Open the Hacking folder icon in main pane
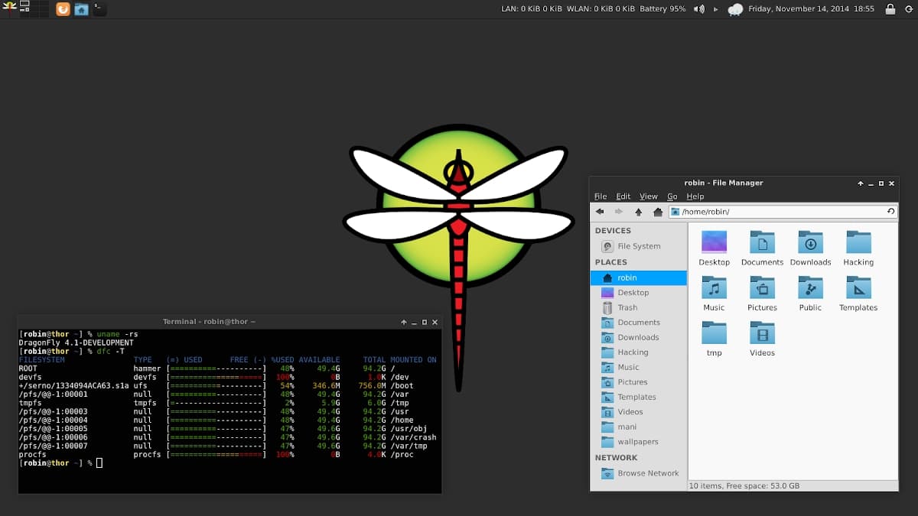The image size is (918, 516). coord(858,243)
